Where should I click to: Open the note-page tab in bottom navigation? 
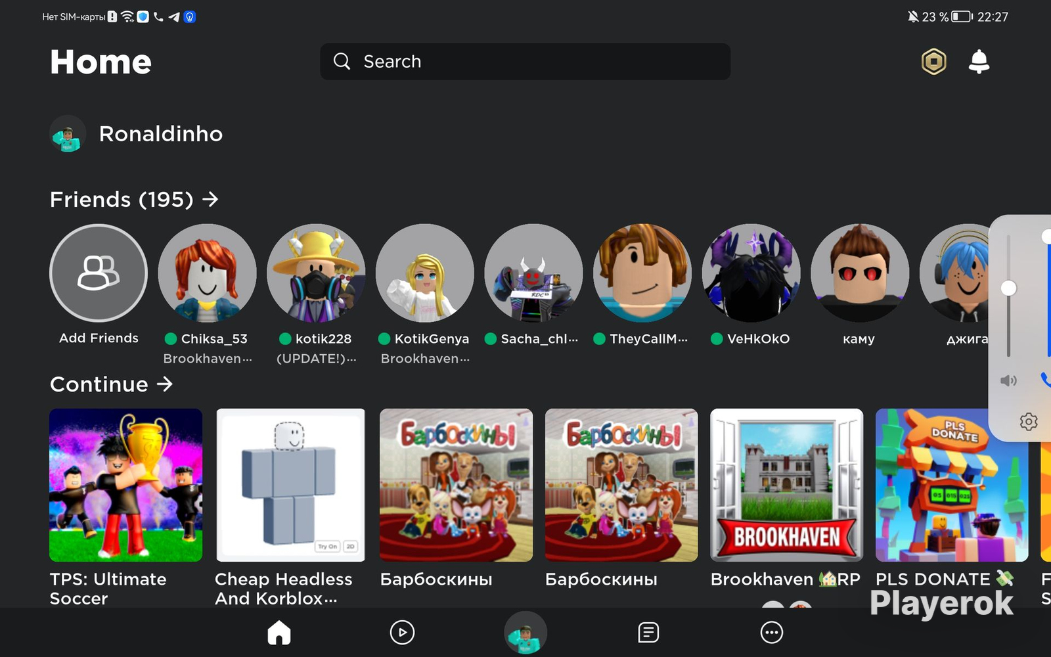(x=648, y=633)
